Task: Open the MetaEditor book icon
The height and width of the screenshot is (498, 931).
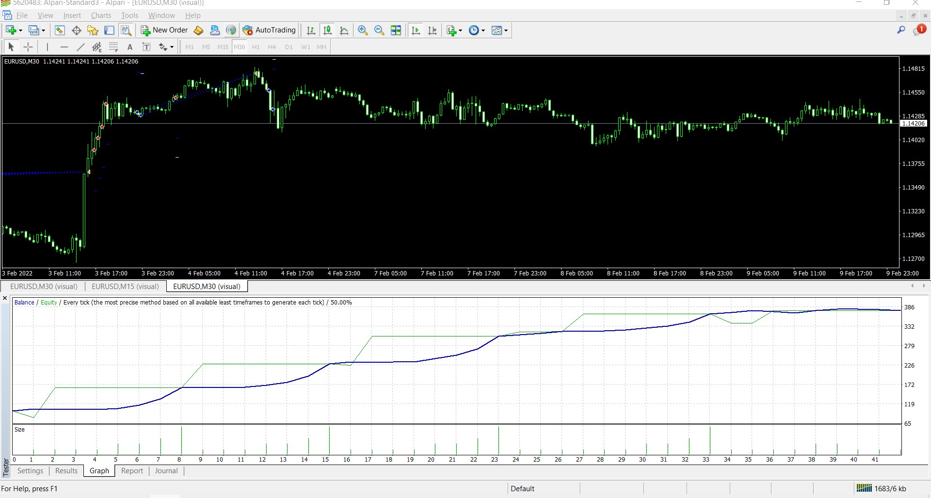Action: point(198,30)
